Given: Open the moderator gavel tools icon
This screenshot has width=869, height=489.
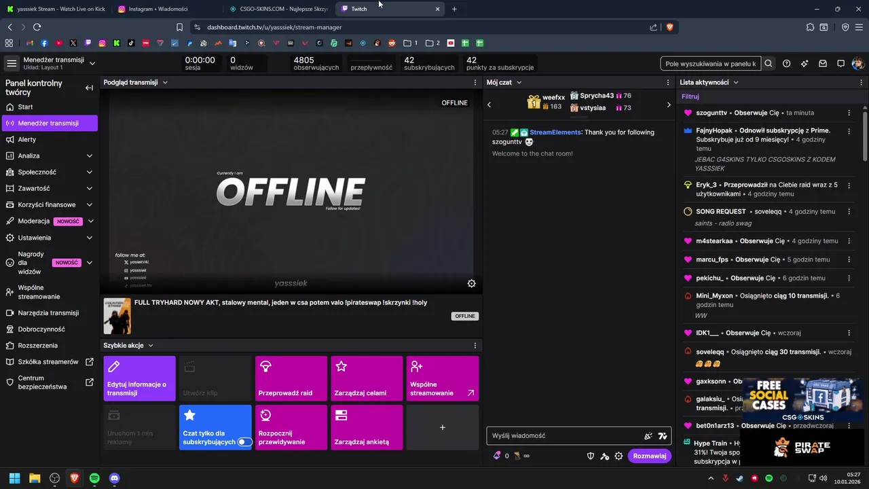Looking at the screenshot, I should (605, 456).
